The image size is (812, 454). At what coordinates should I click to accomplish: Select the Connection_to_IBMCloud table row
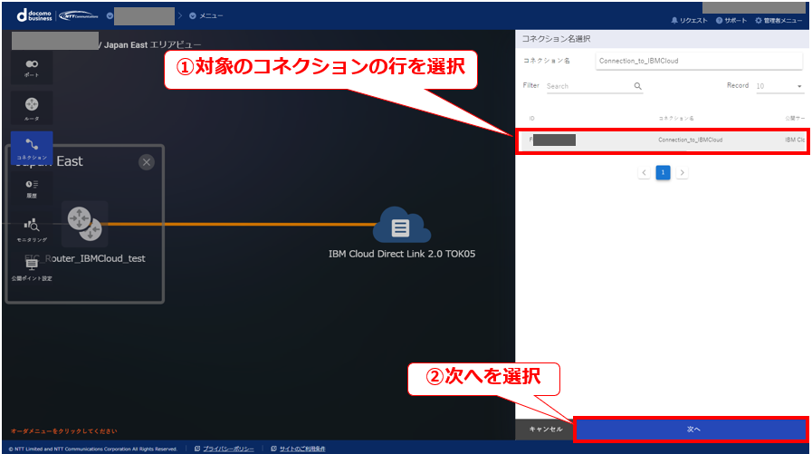click(x=663, y=140)
